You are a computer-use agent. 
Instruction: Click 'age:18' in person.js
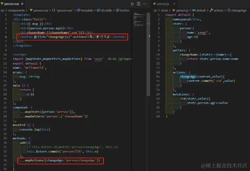192,37
